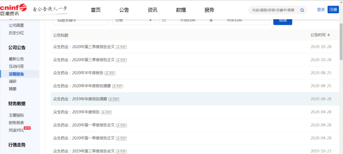Open 主要指标 in sidebar
This screenshot has height=154, width=343.
tap(17, 115)
